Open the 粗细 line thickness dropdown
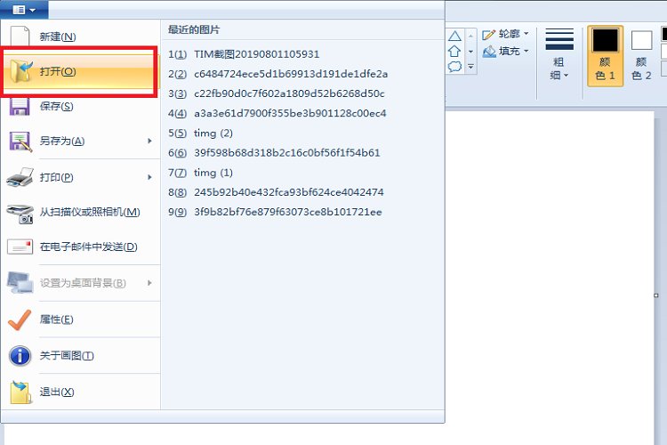Viewport: 667px width, 445px height. tap(559, 55)
